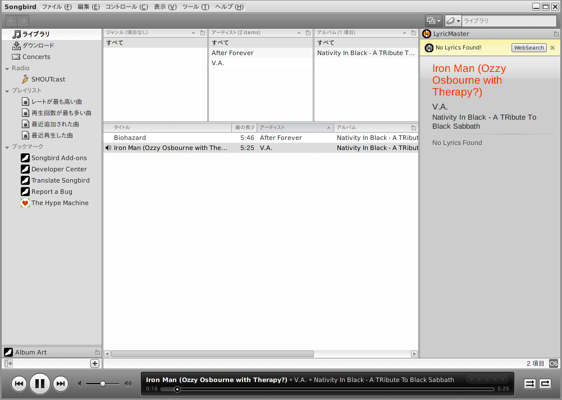
Task: Adjust the volume slider
Action: 103,384
